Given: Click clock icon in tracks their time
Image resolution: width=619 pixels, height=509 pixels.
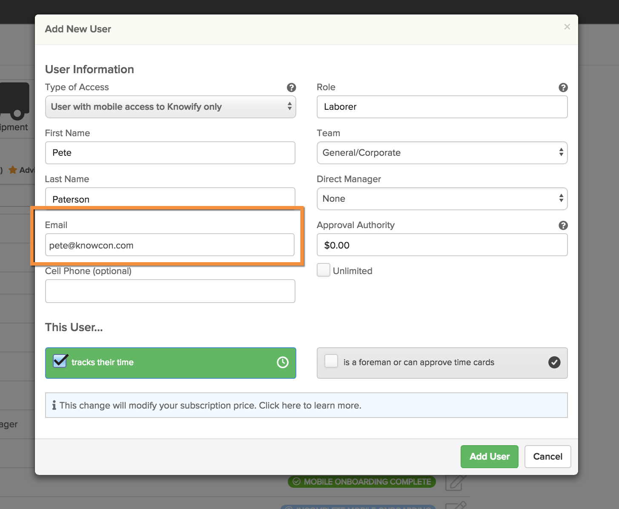Looking at the screenshot, I should [283, 362].
